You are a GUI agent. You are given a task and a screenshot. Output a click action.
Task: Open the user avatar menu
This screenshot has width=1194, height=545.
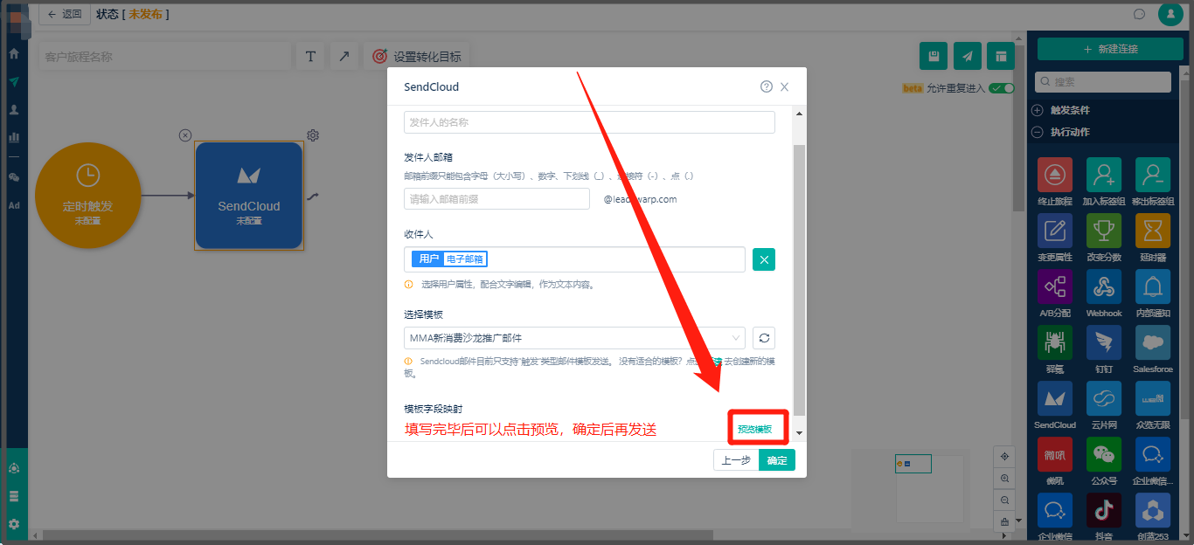1170,14
